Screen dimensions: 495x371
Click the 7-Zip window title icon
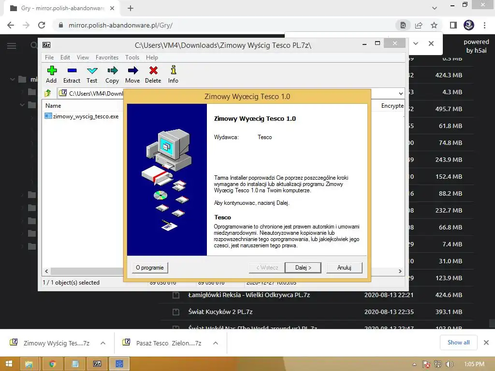click(x=46, y=45)
